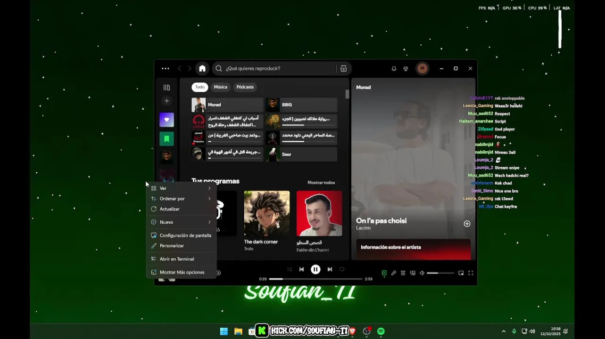The height and width of the screenshot is (339, 605).
Task: Choose Actualizar in context menu
Action: (181, 209)
